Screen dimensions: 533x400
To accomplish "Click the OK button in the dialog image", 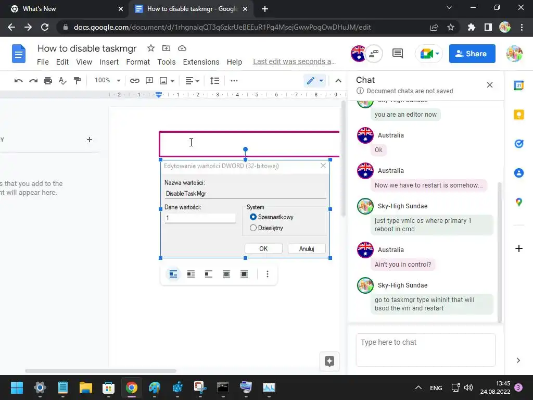I will coord(263,248).
